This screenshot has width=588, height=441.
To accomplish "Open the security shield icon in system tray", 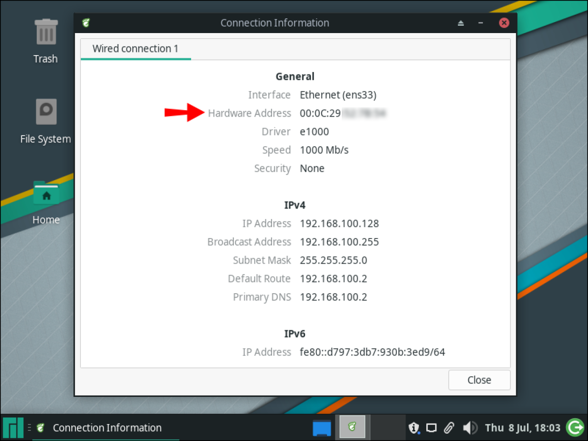I will pyautogui.click(x=414, y=427).
